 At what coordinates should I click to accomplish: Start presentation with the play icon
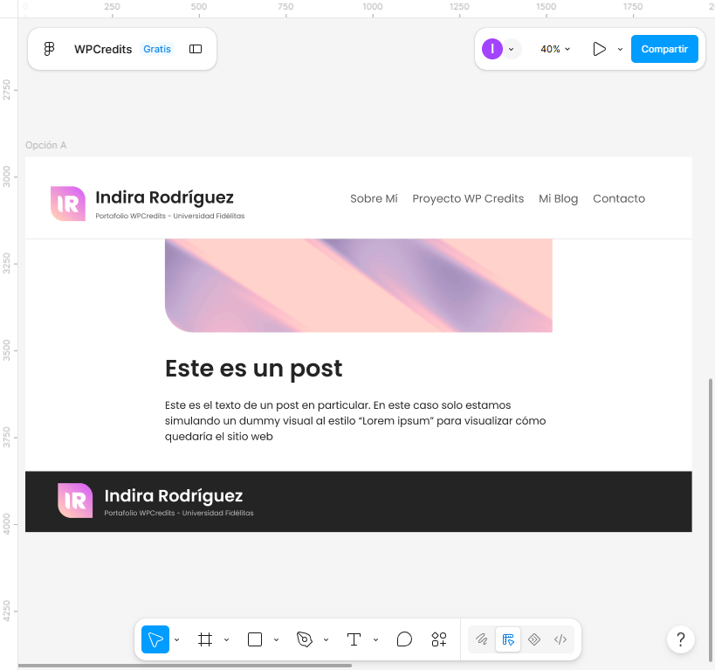click(599, 49)
